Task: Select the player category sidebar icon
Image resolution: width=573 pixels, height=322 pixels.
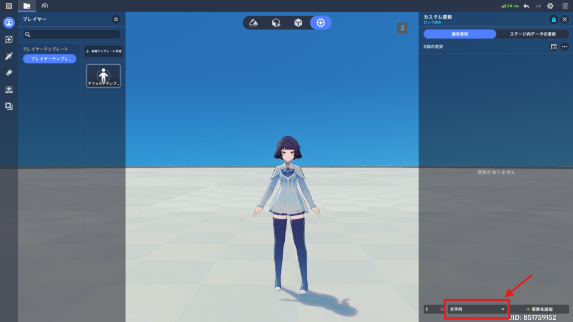Action: coord(9,22)
